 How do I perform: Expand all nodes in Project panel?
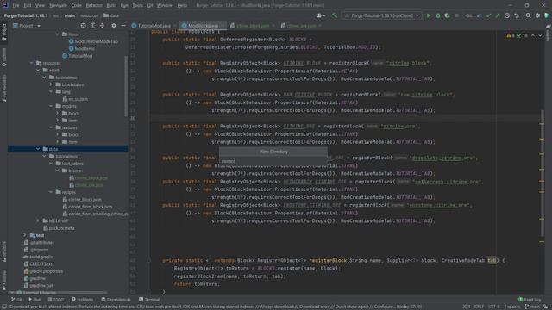[92, 26]
